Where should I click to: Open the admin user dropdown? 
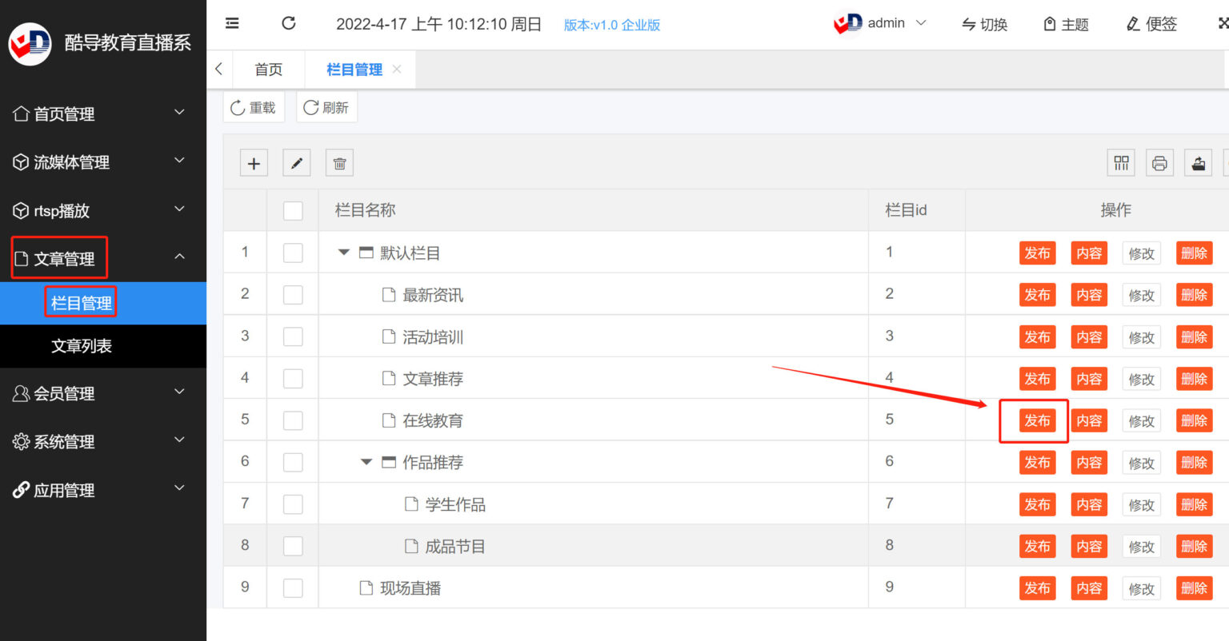click(880, 23)
